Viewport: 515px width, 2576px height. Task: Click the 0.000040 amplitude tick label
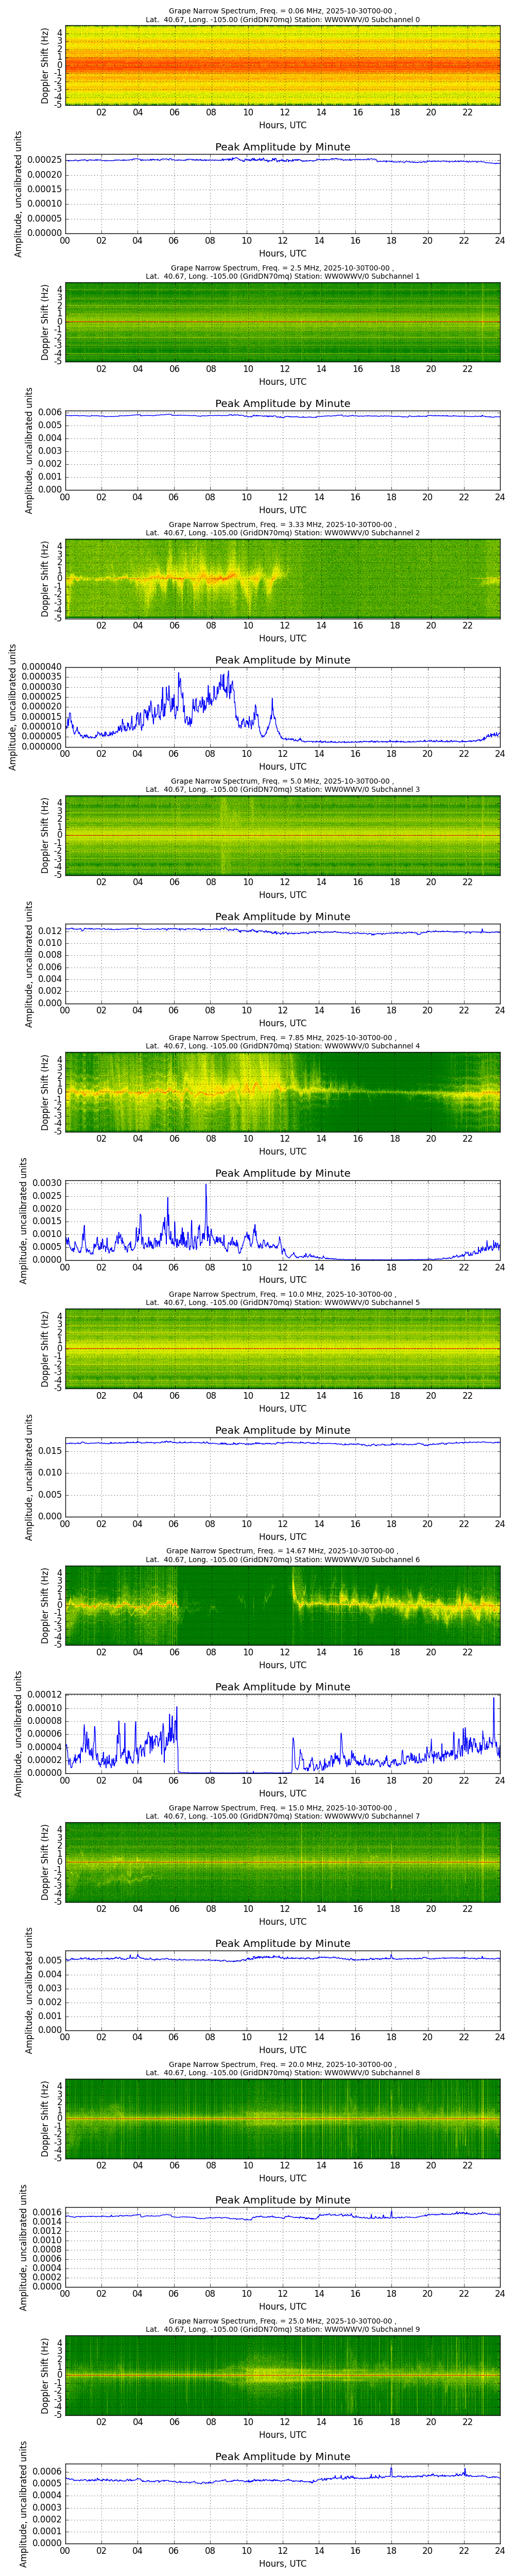(40, 667)
